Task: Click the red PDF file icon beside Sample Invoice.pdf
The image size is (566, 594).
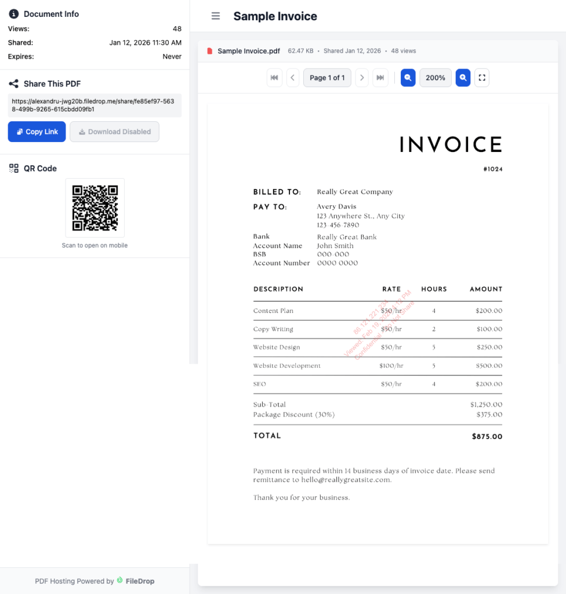Action: [x=209, y=51]
